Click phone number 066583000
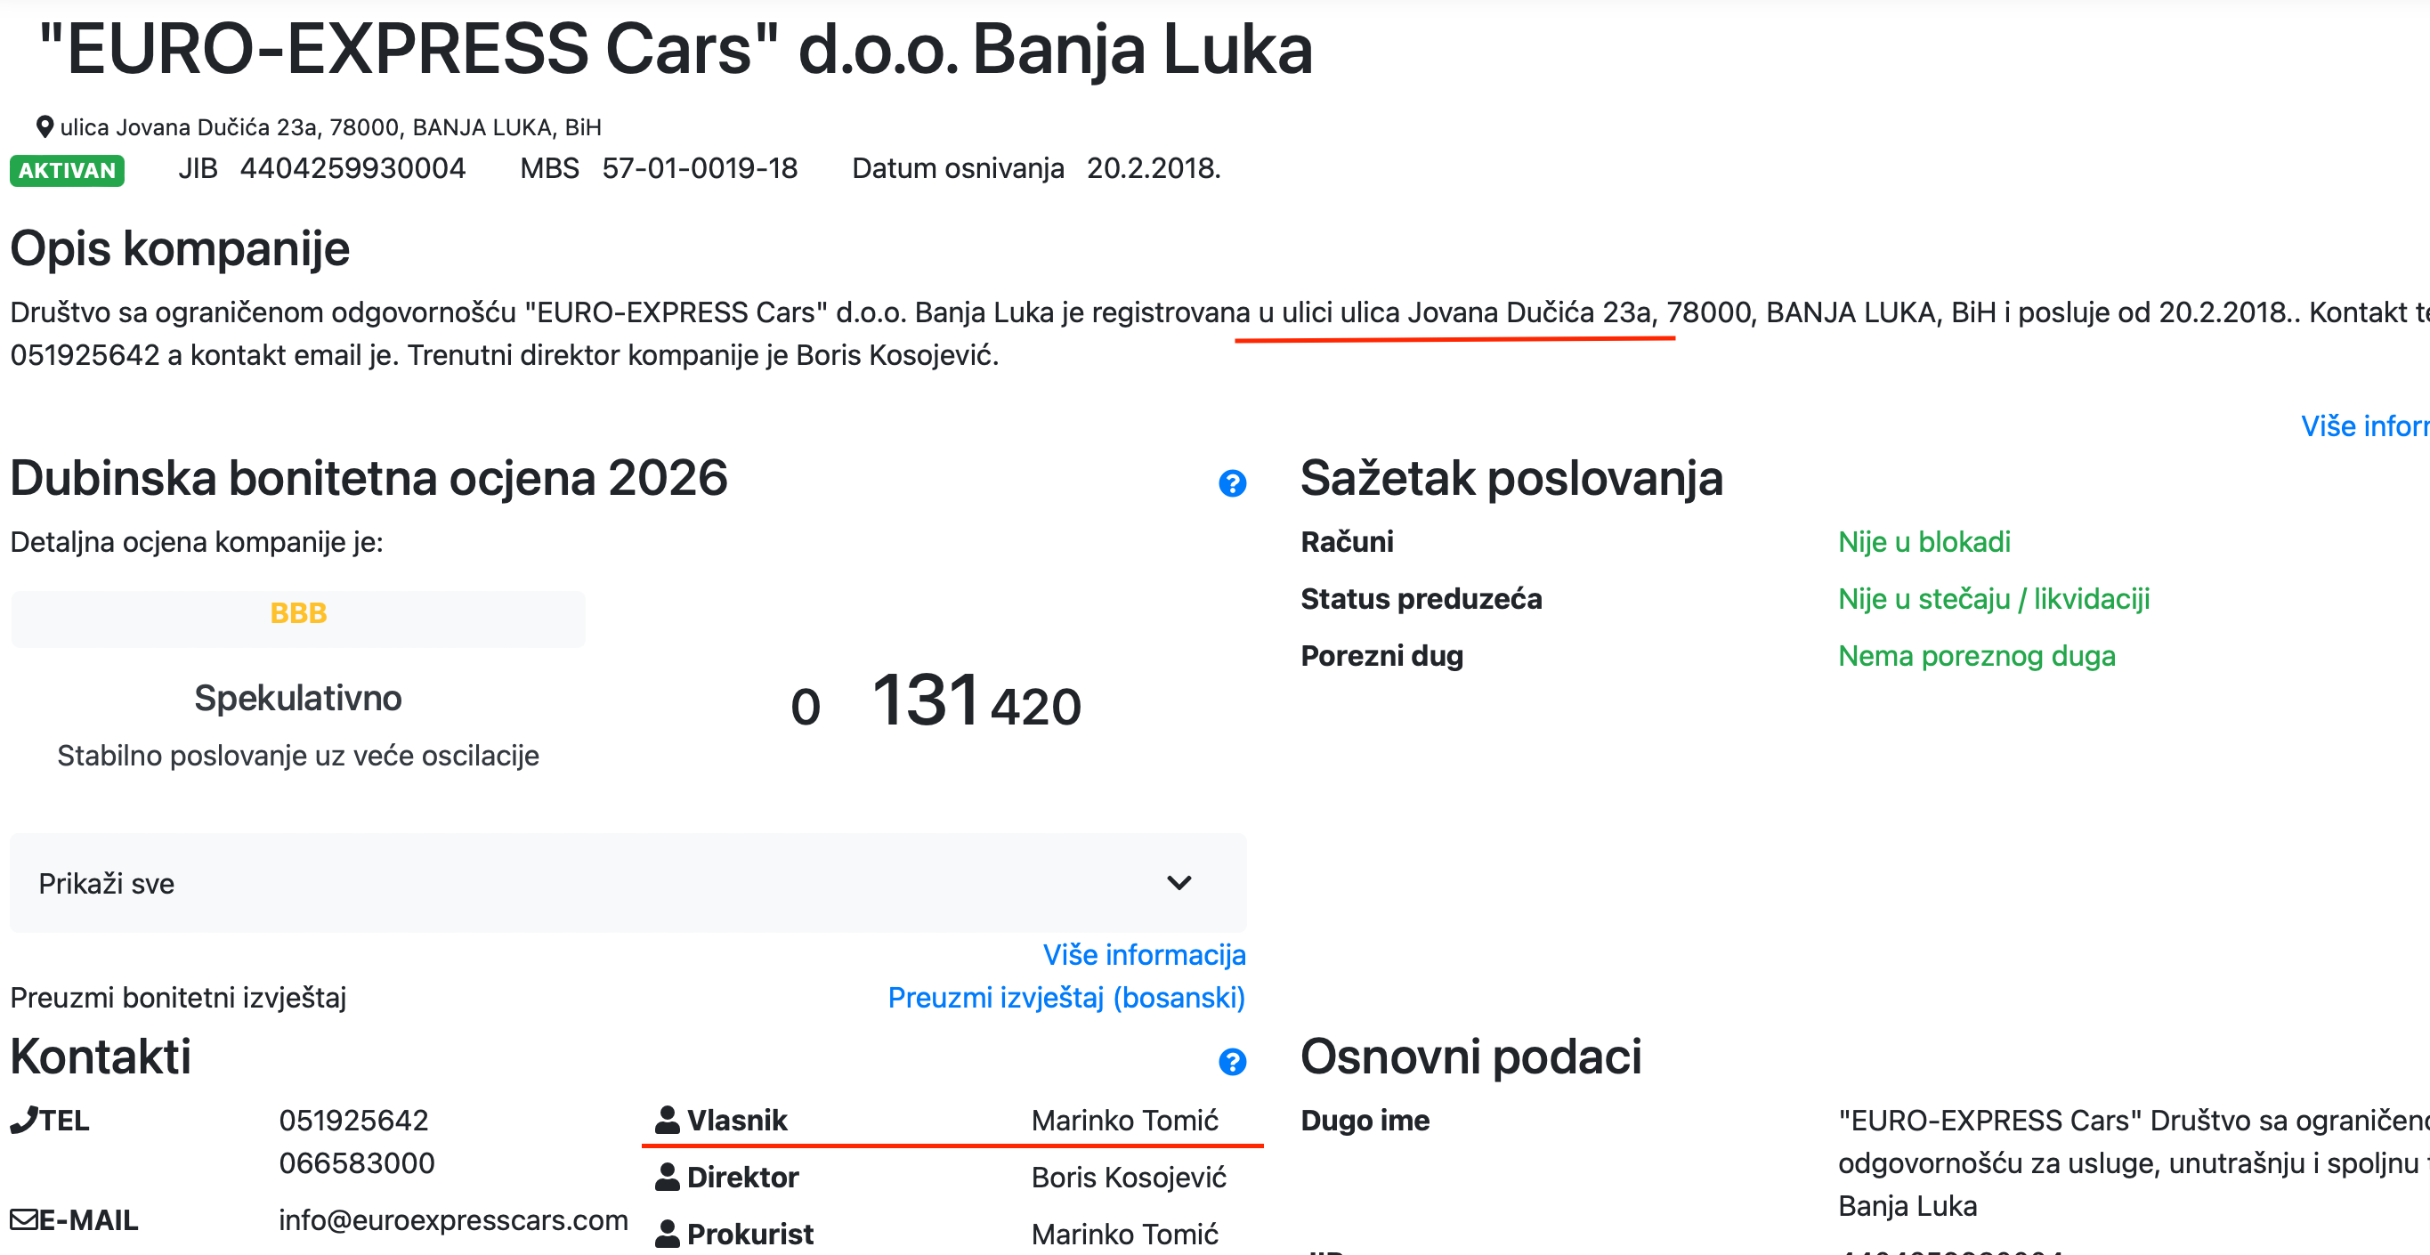This screenshot has height=1255, width=2430. [357, 1162]
